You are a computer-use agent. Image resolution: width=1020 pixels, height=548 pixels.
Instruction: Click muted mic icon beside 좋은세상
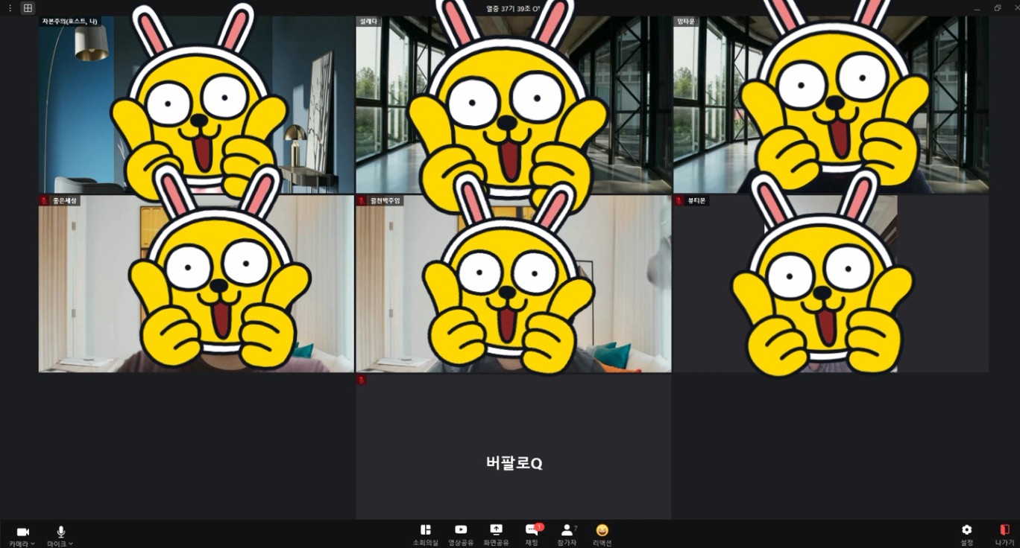44,201
